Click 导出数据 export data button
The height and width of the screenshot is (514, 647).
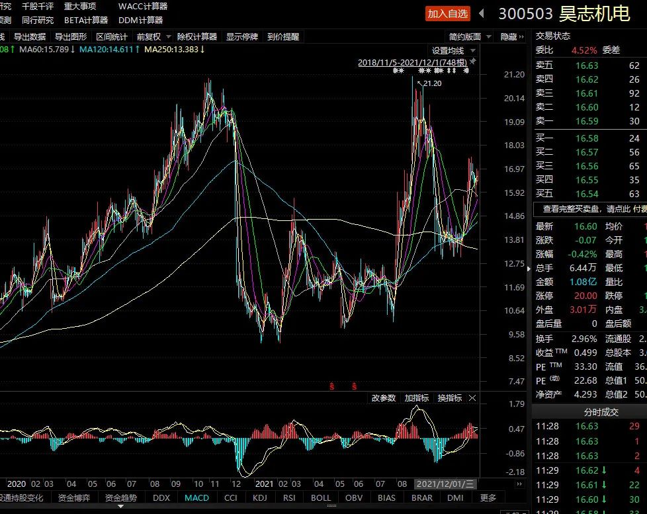click(30, 37)
